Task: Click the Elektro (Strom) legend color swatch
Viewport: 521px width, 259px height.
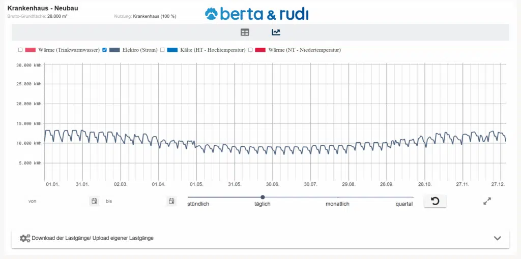Action: (x=114, y=50)
